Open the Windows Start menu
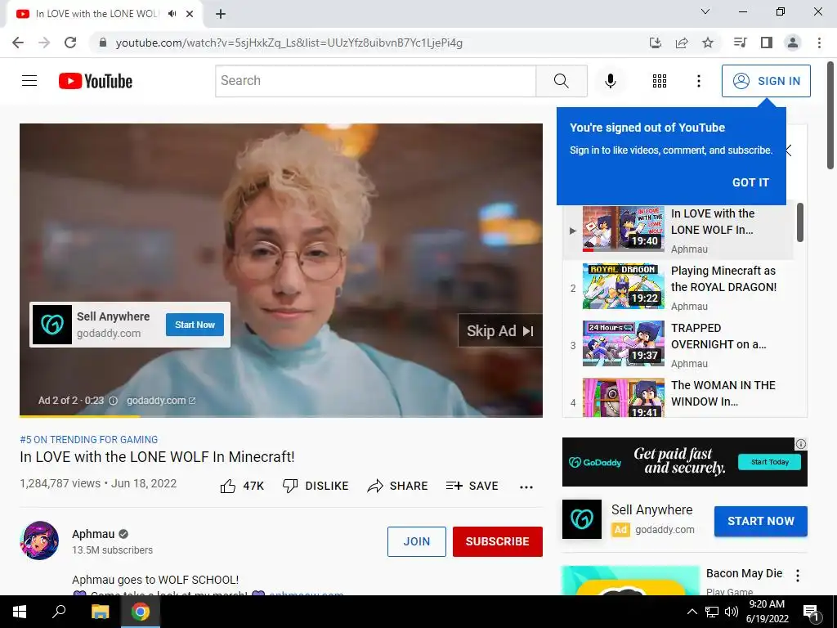 click(20, 612)
